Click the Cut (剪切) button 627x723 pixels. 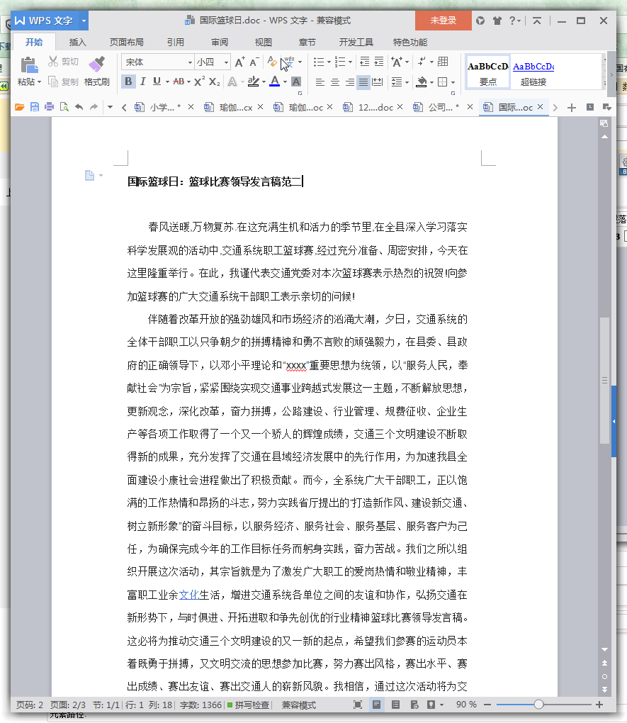[x=64, y=62]
